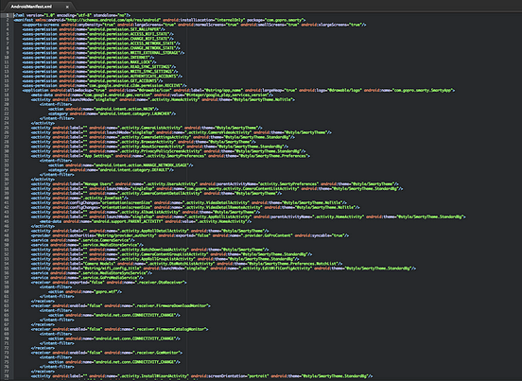This screenshot has height=381, width=522.
Task: Click the "gopro.wtf" action name
Action: pyautogui.click(x=107, y=291)
